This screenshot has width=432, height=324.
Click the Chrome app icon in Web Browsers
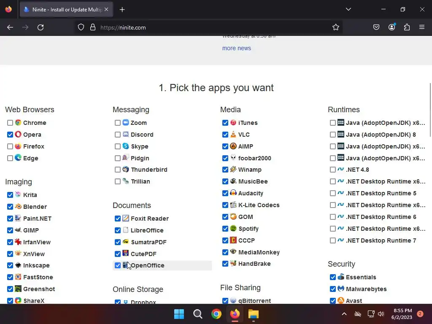point(18,123)
